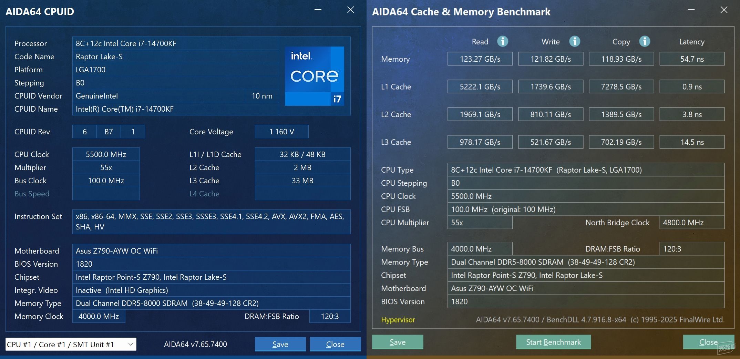Click the AIDA64 v7.65.7400 BenchDLL version text
Viewport: 740px width, 359px height.
(x=600, y=320)
